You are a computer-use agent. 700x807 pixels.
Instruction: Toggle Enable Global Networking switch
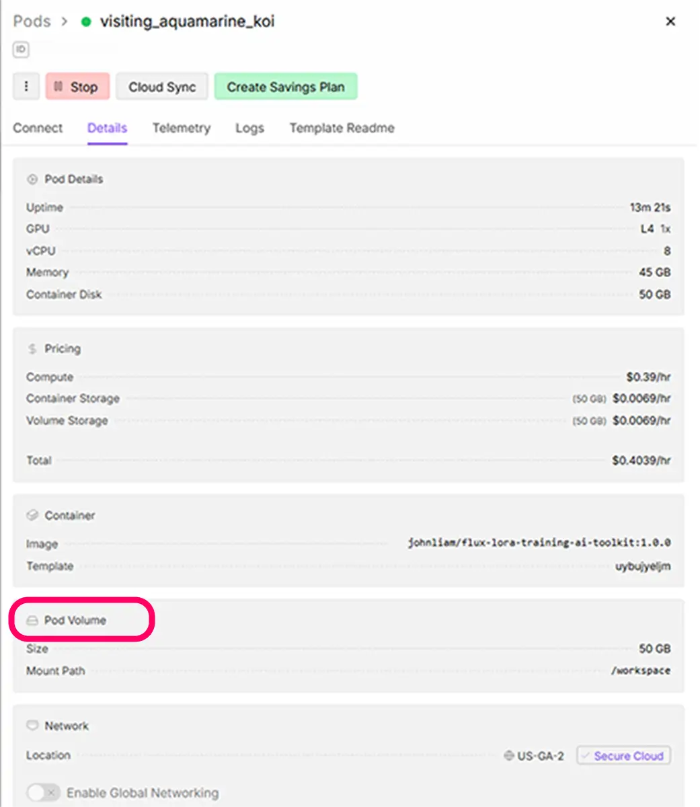44,793
